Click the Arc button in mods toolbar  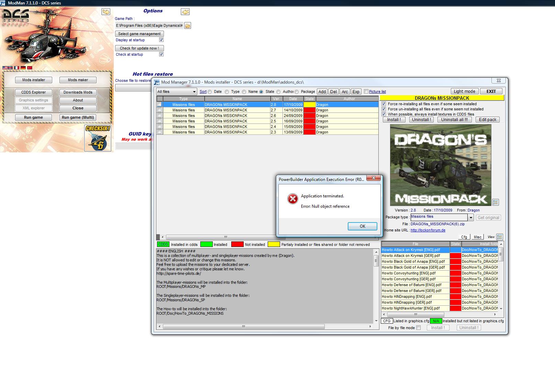coord(345,91)
